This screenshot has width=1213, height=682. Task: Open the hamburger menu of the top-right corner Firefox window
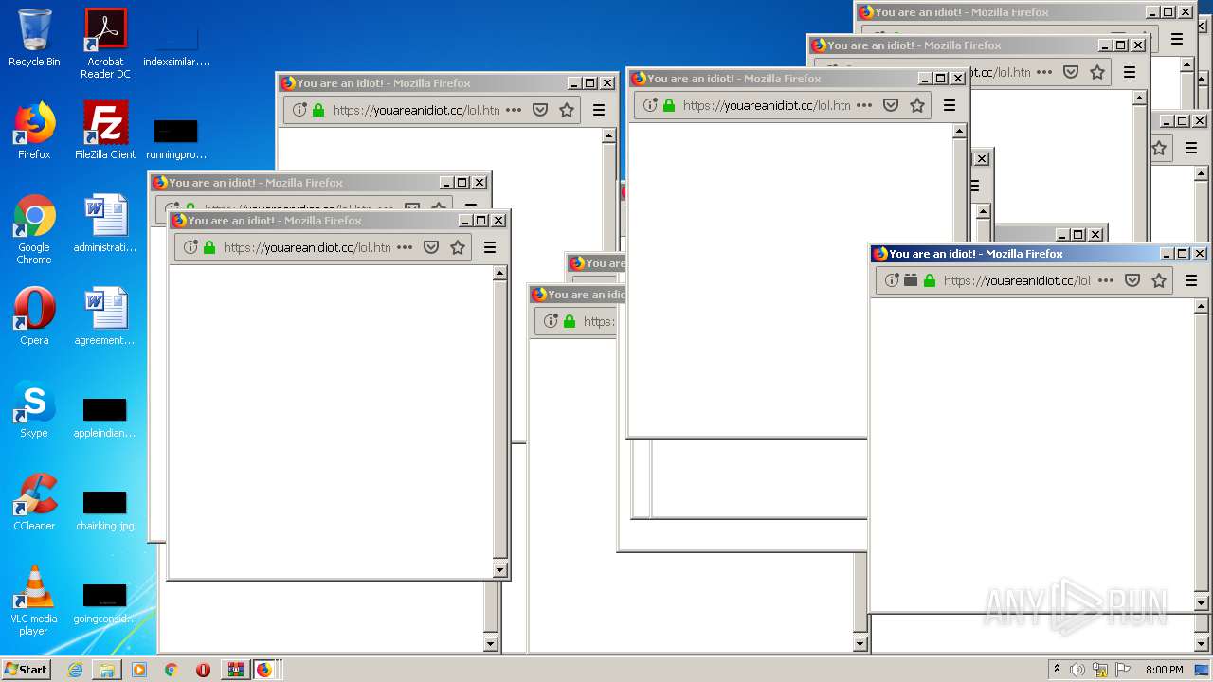pyautogui.click(x=1177, y=39)
